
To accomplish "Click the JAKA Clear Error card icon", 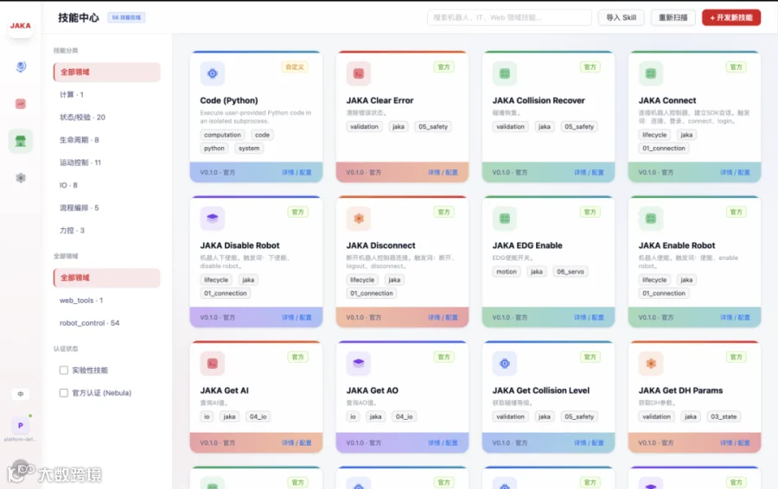I will 358,73.
